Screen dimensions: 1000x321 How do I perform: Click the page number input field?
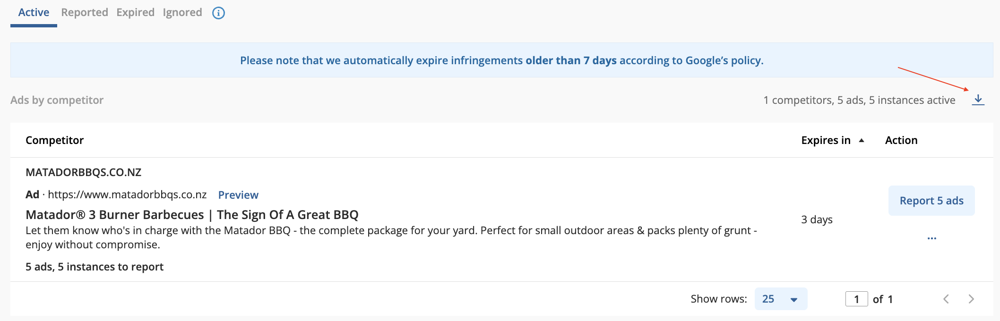(856, 299)
